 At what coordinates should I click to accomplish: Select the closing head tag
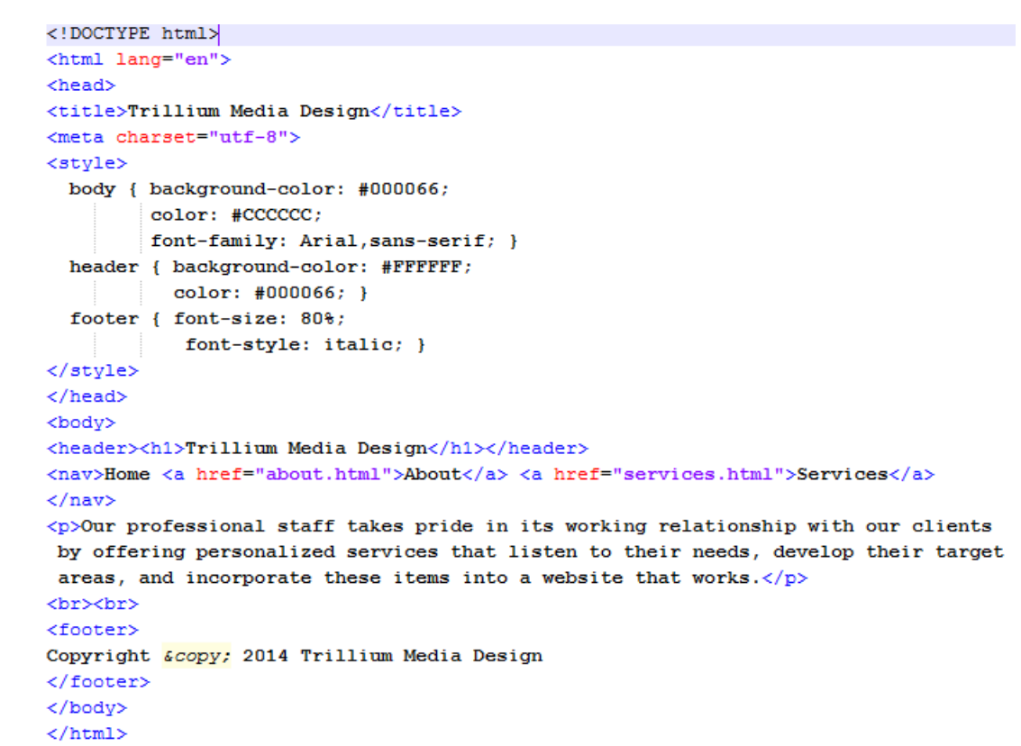pos(87,397)
